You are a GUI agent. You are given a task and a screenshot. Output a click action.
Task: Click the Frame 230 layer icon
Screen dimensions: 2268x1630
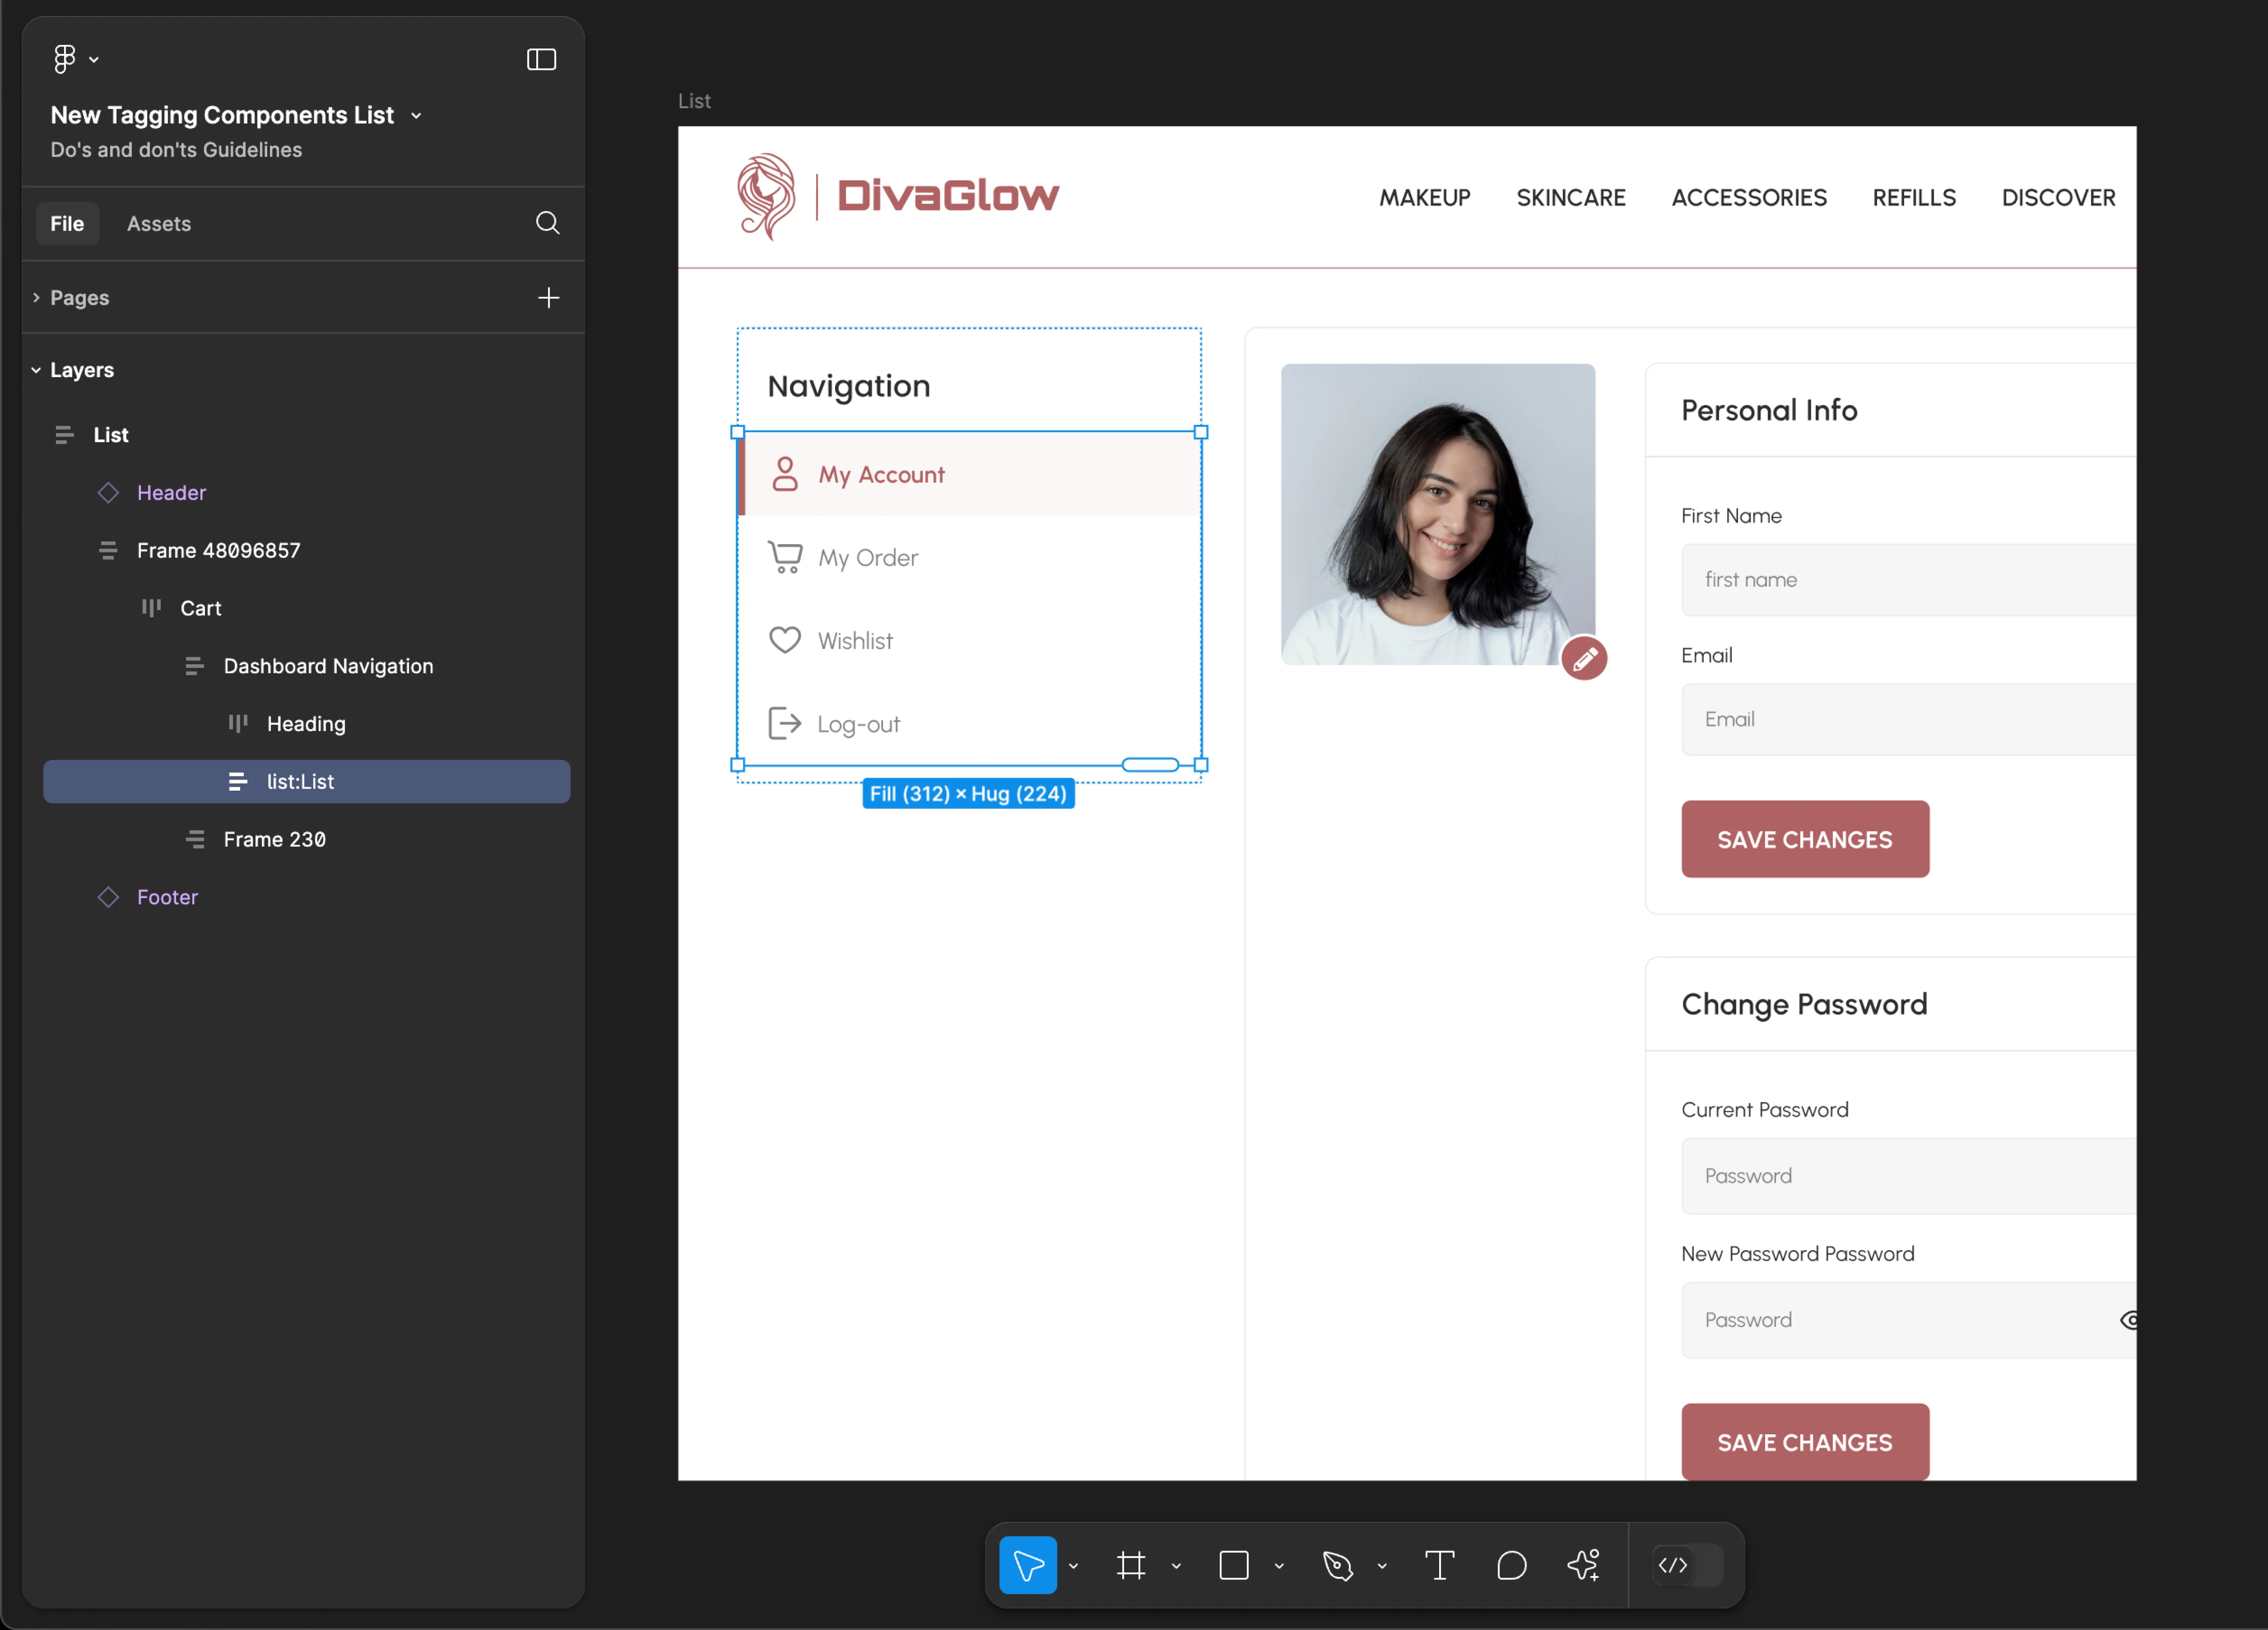(195, 839)
